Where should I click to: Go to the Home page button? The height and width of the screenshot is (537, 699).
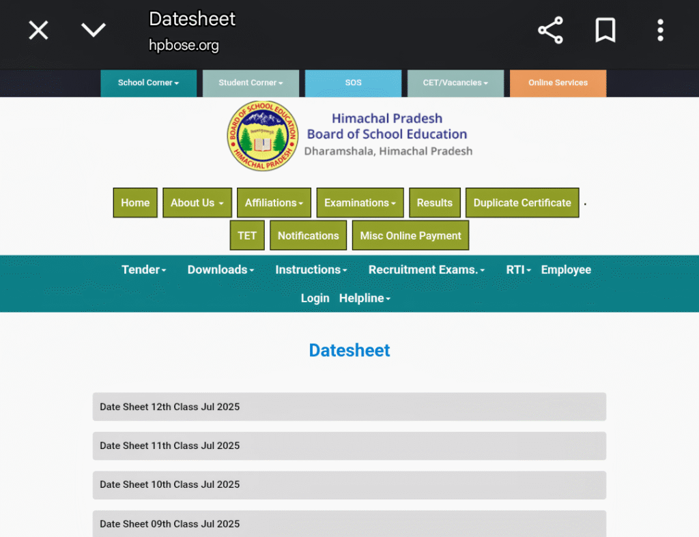point(135,203)
